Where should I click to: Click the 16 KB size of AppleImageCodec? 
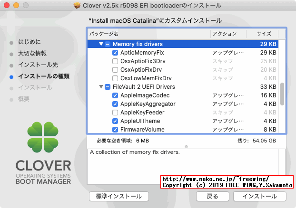coord(268,95)
